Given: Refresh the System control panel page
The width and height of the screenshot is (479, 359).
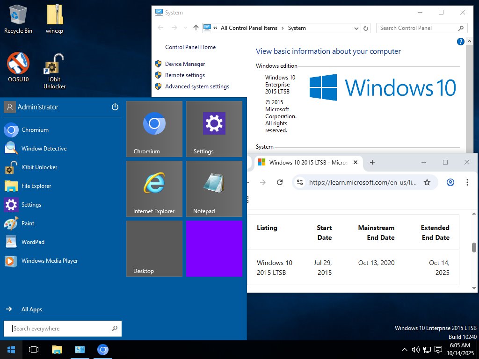Looking at the screenshot, I should pos(366,28).
